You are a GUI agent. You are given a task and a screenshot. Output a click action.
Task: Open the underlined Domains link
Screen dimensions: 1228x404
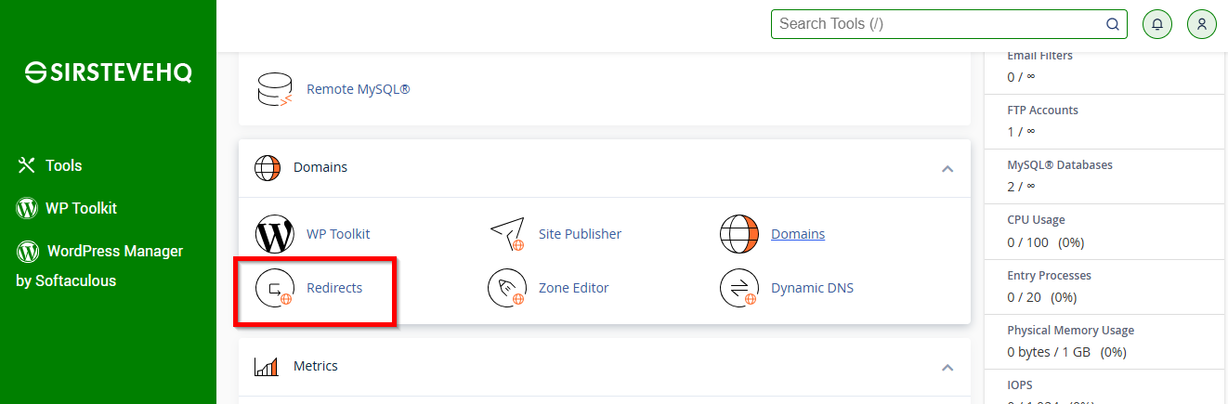pyautogui.click(x=798, y=234)
